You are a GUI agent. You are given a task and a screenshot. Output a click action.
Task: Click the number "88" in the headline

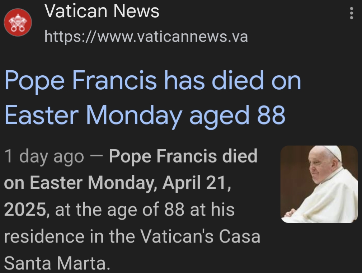(271, 116)
